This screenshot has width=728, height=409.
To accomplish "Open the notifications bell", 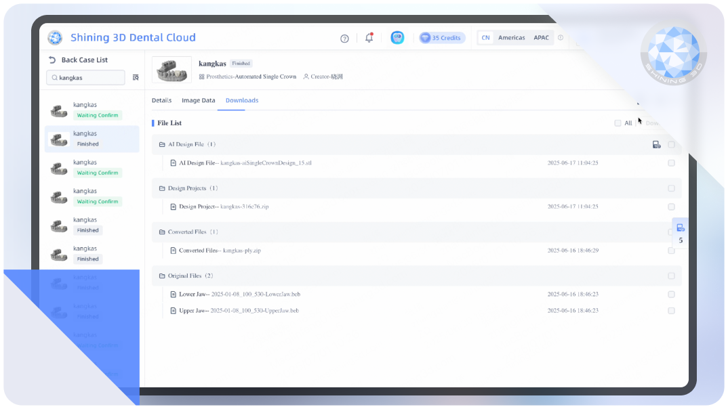I will 369,38.
